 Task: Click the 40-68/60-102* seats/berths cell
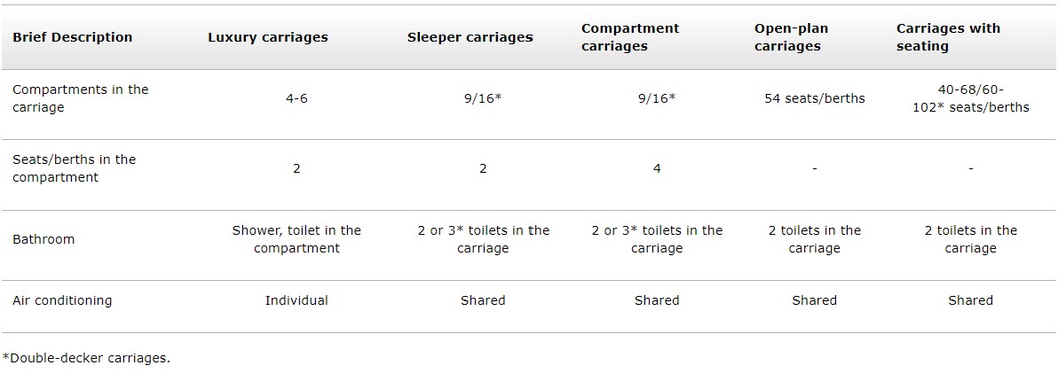[x=970, y=98]
